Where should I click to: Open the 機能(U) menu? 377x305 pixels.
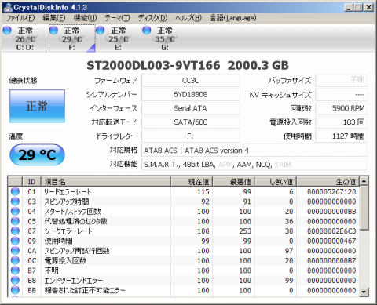click(x=85, y=18)
